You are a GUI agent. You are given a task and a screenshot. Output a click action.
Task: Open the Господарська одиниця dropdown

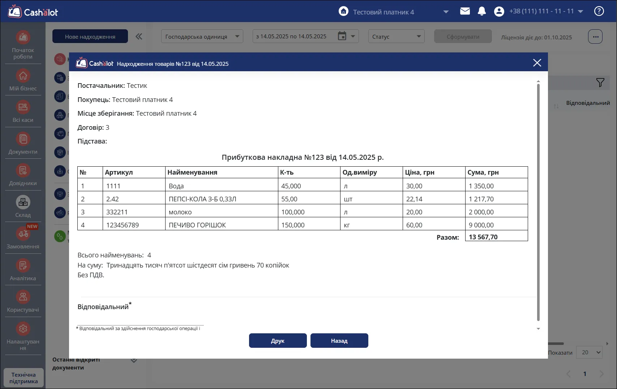[202, 37]
